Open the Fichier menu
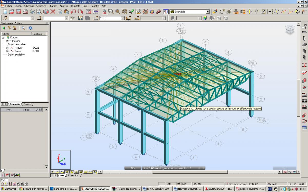This screenshot has width=308, height=192. point(9,6)
